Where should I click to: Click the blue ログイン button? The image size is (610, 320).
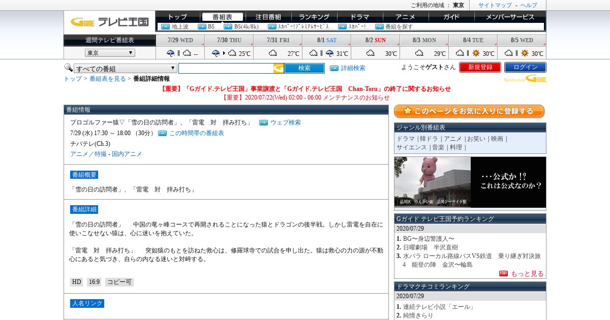coord(525,67)
